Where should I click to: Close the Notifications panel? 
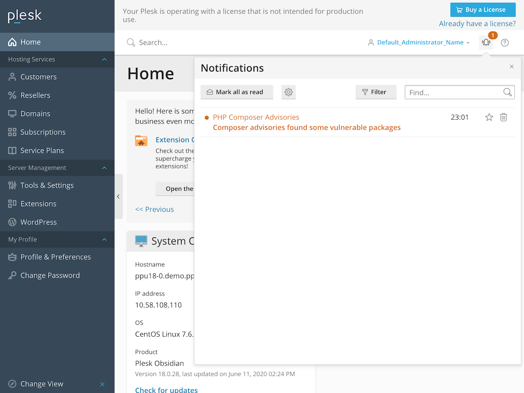click(x=512, y=67)
